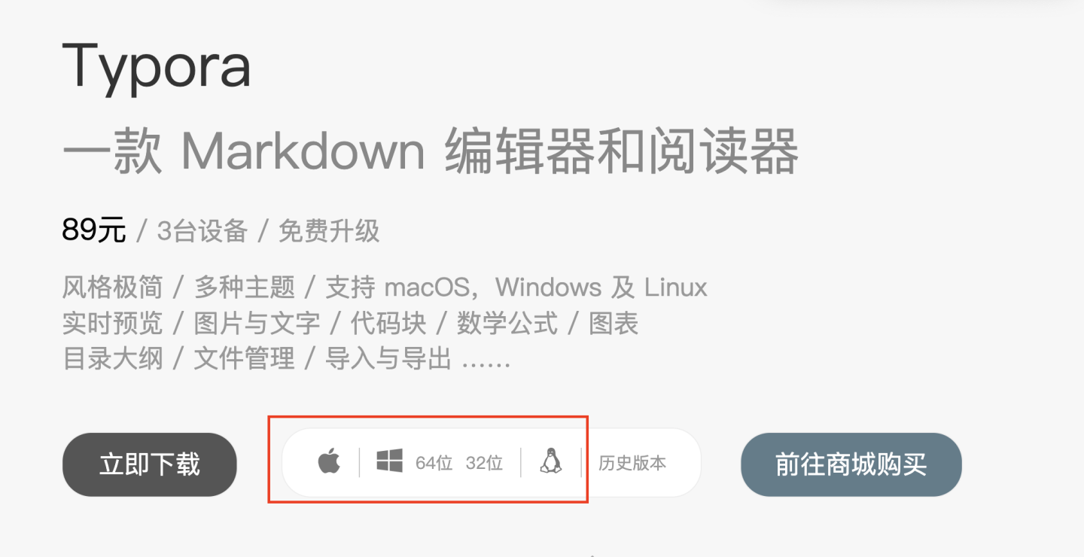Viewport: 1084px width, 557px height.
Task: Download the 32位 Windows version
Action: click(x=484, y=463)
